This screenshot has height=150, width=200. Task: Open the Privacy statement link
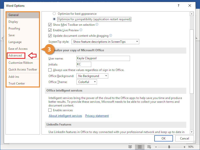point(97,116)
